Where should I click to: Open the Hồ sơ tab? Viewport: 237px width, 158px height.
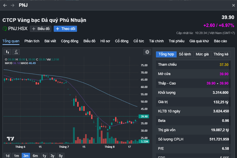click(x=105, y=41)
